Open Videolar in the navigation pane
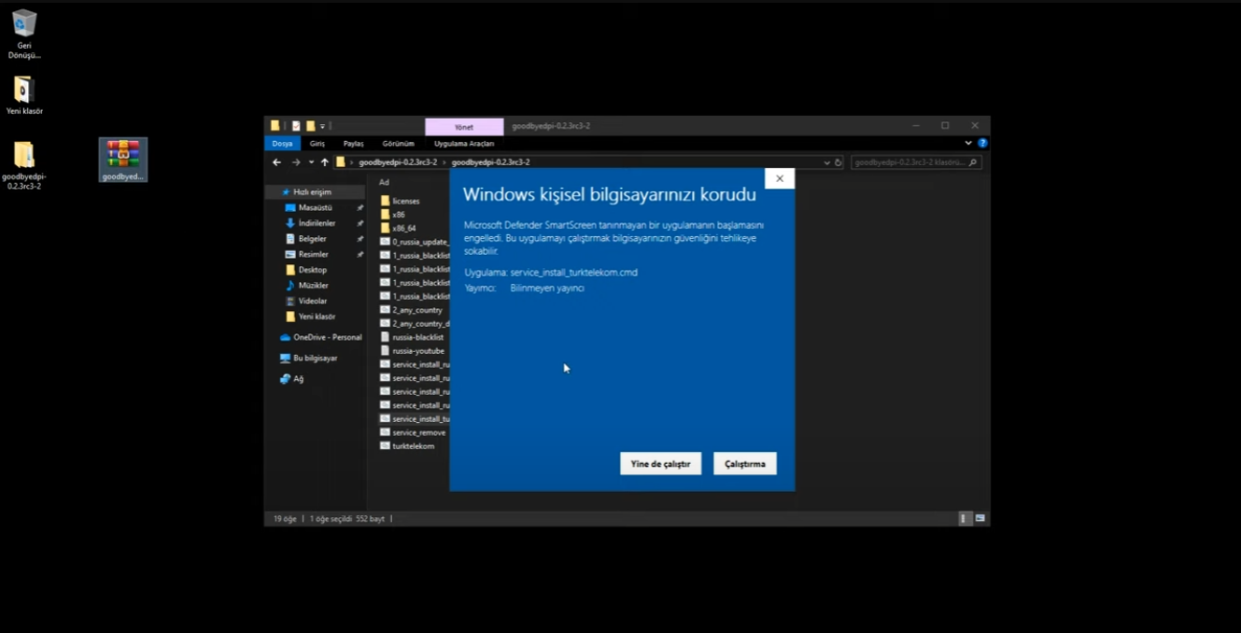 tap(312, 302)
